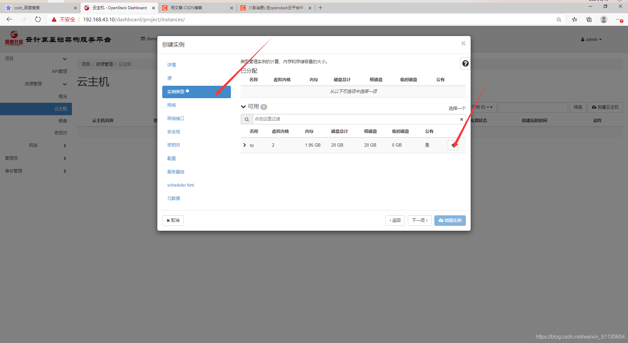This screenshot has width=628, height=343.
Task: Open 云主机 in the sidebar
Action: (x=36, y=109)
